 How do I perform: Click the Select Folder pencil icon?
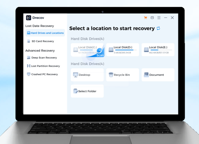(76, 91)
